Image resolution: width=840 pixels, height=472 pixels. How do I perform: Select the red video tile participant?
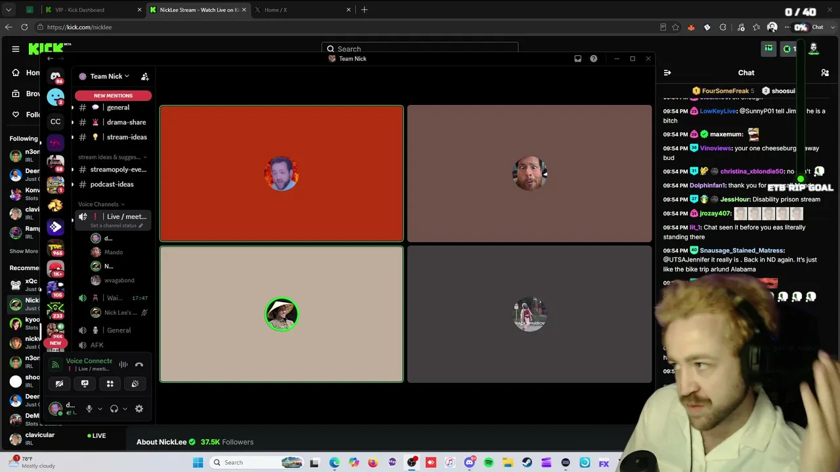282,174
